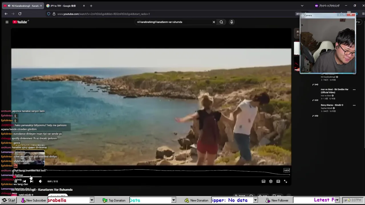Open the list all tabs chevron
This screenshot has height=205, width=365.
[x=302, y=6]
